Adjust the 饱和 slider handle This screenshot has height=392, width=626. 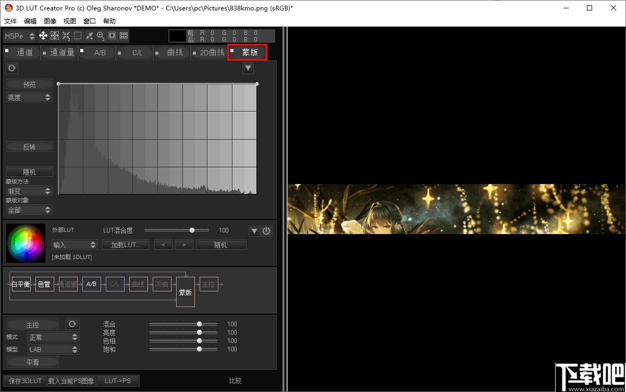[x=199, y=349]
